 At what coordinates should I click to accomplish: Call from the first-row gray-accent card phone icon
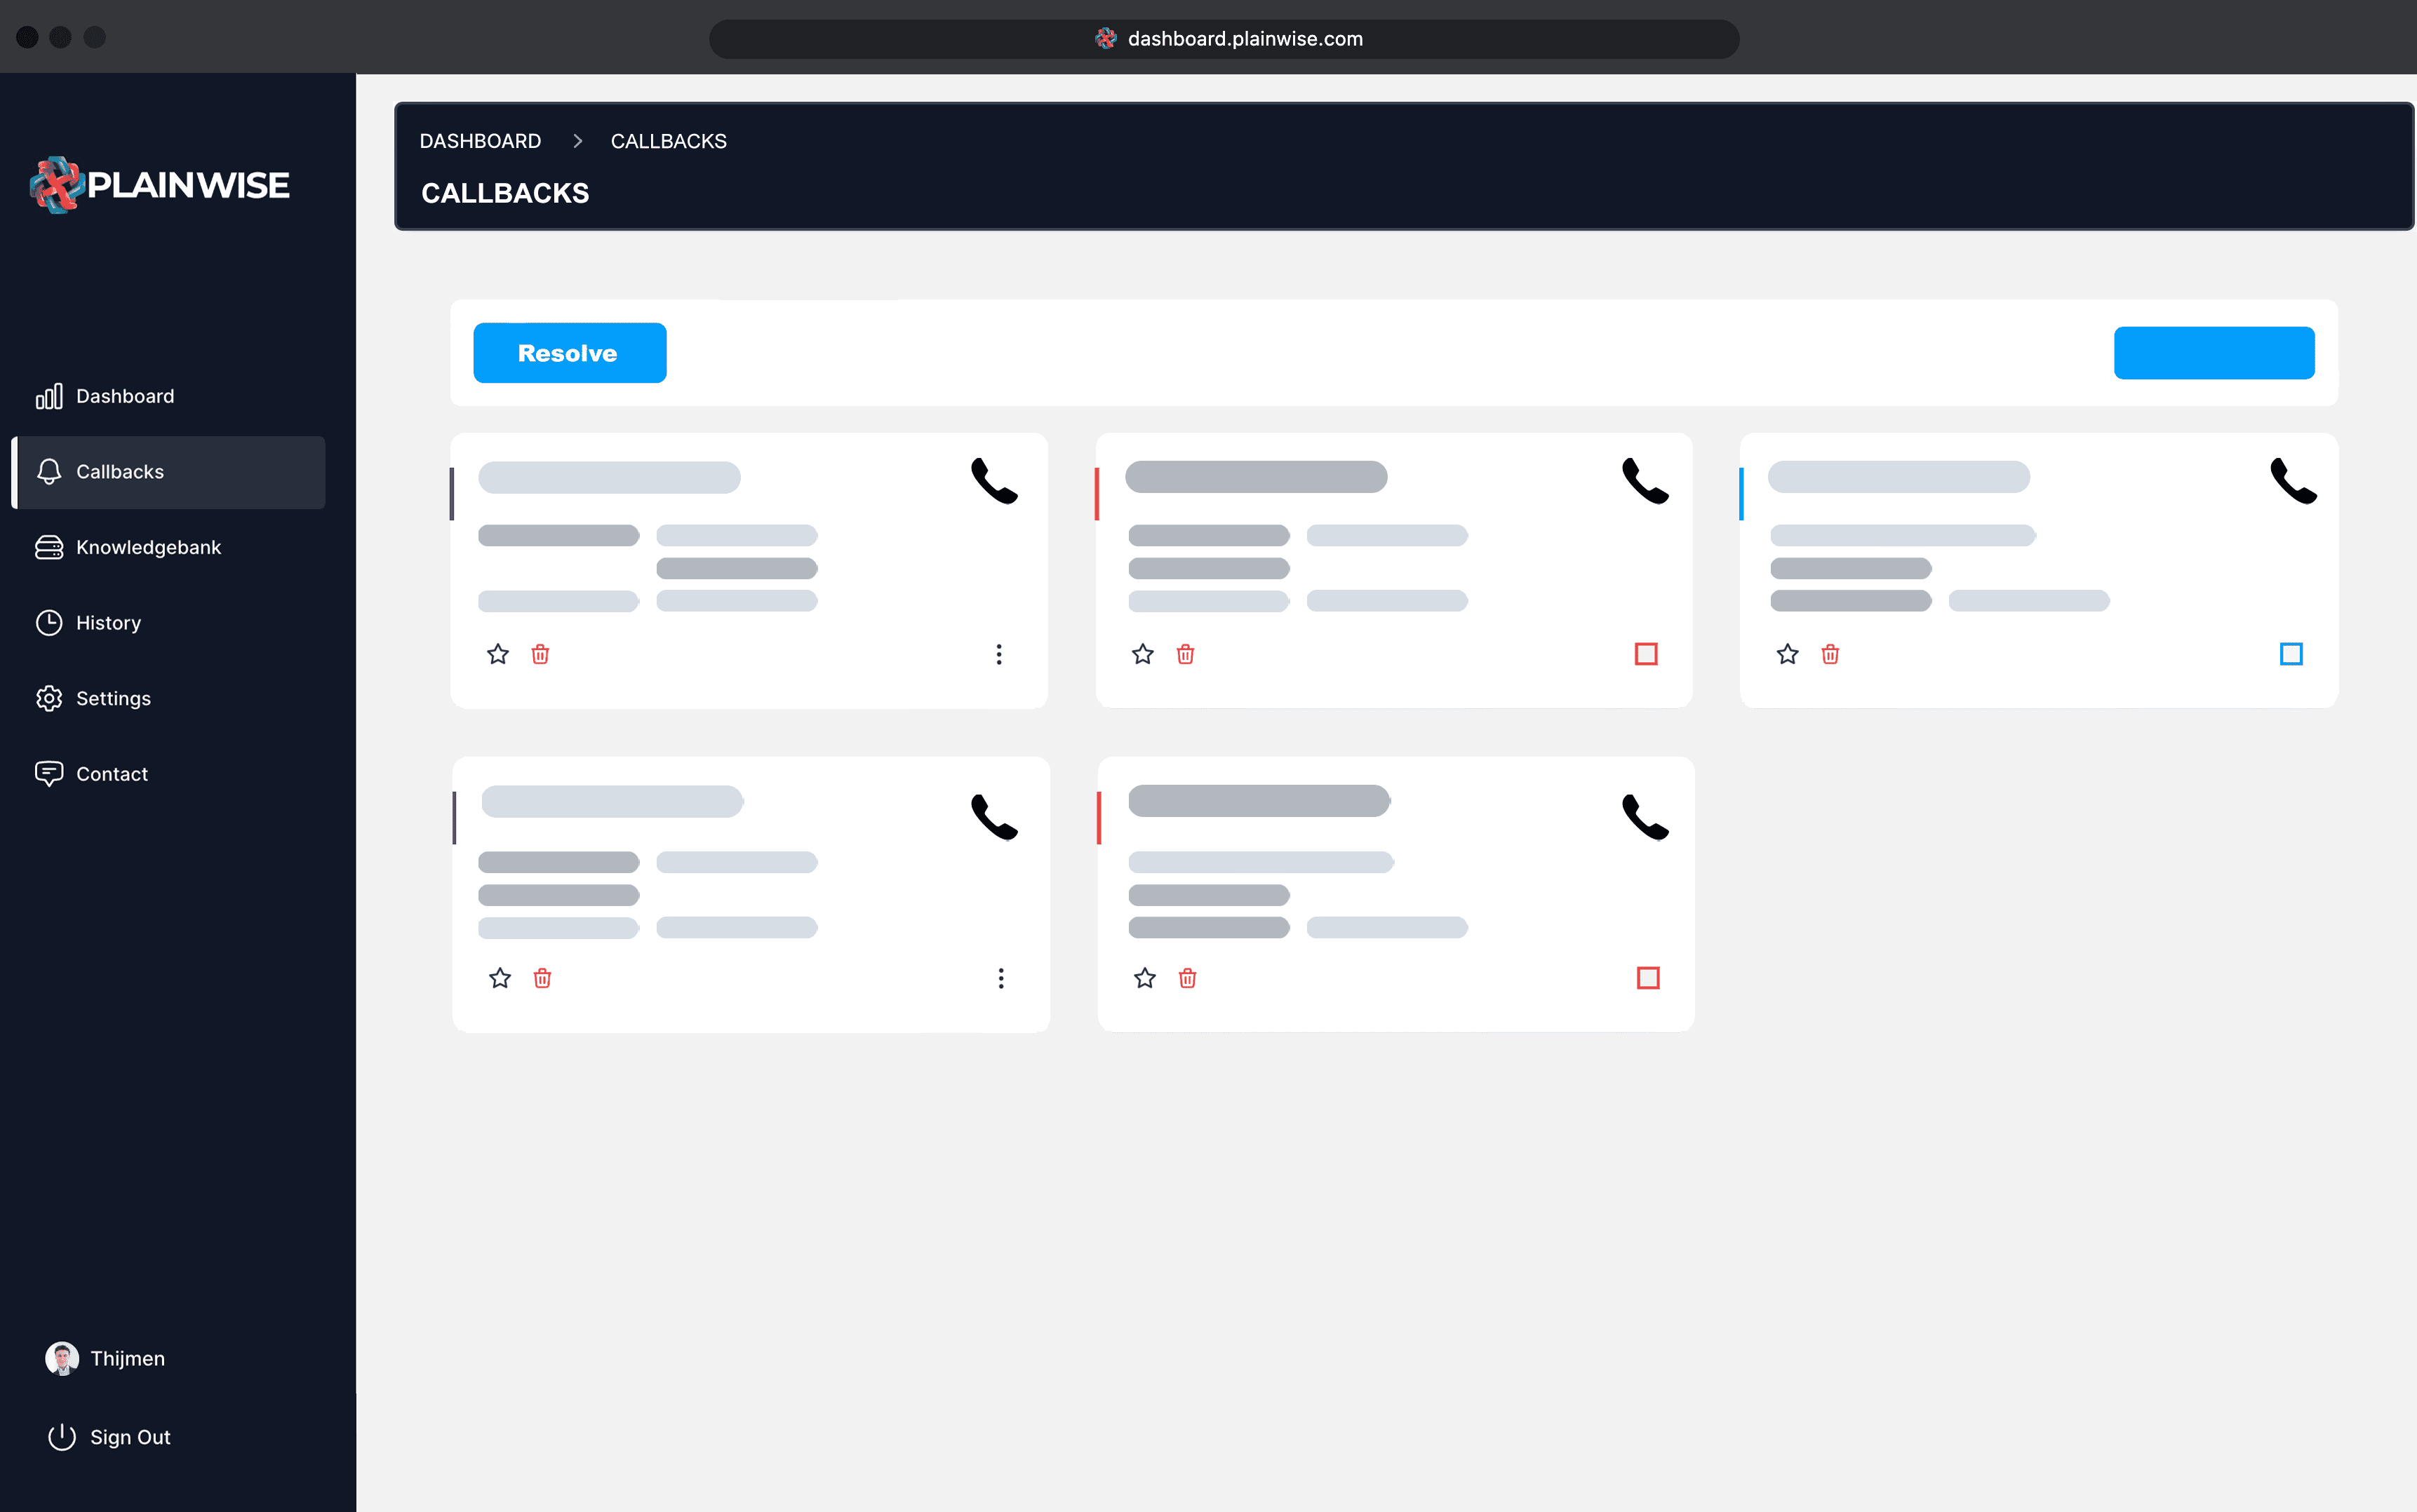tap(994, 481)
